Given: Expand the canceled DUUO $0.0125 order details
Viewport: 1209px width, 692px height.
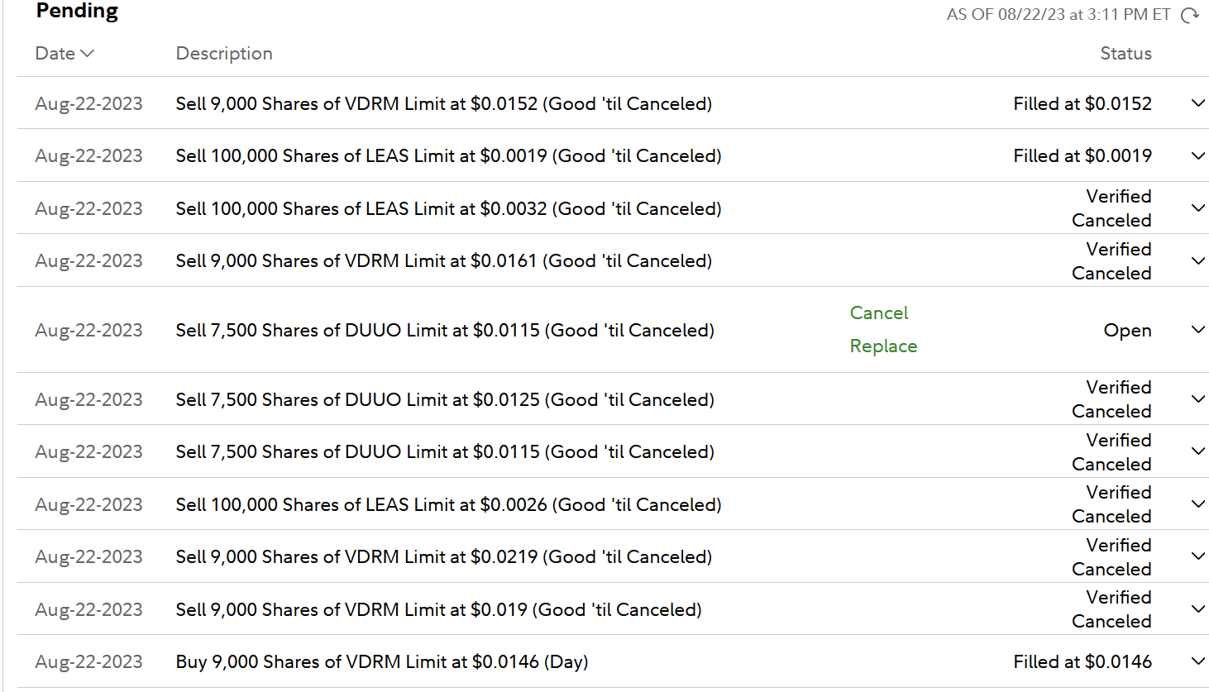Looking at the screenshot, I should [1197, 399].
